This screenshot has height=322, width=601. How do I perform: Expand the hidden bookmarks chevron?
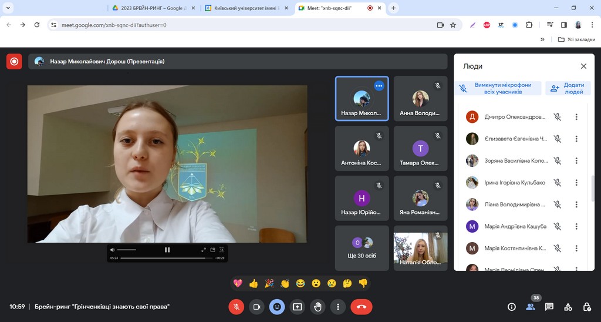(542, 39)
